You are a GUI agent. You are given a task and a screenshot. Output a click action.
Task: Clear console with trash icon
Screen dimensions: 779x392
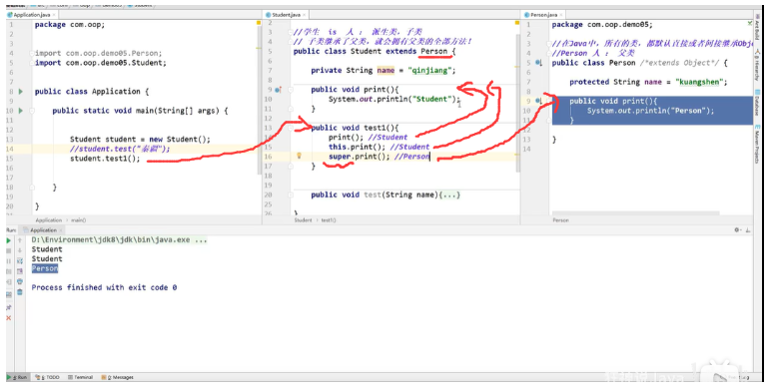coord(20,292)
